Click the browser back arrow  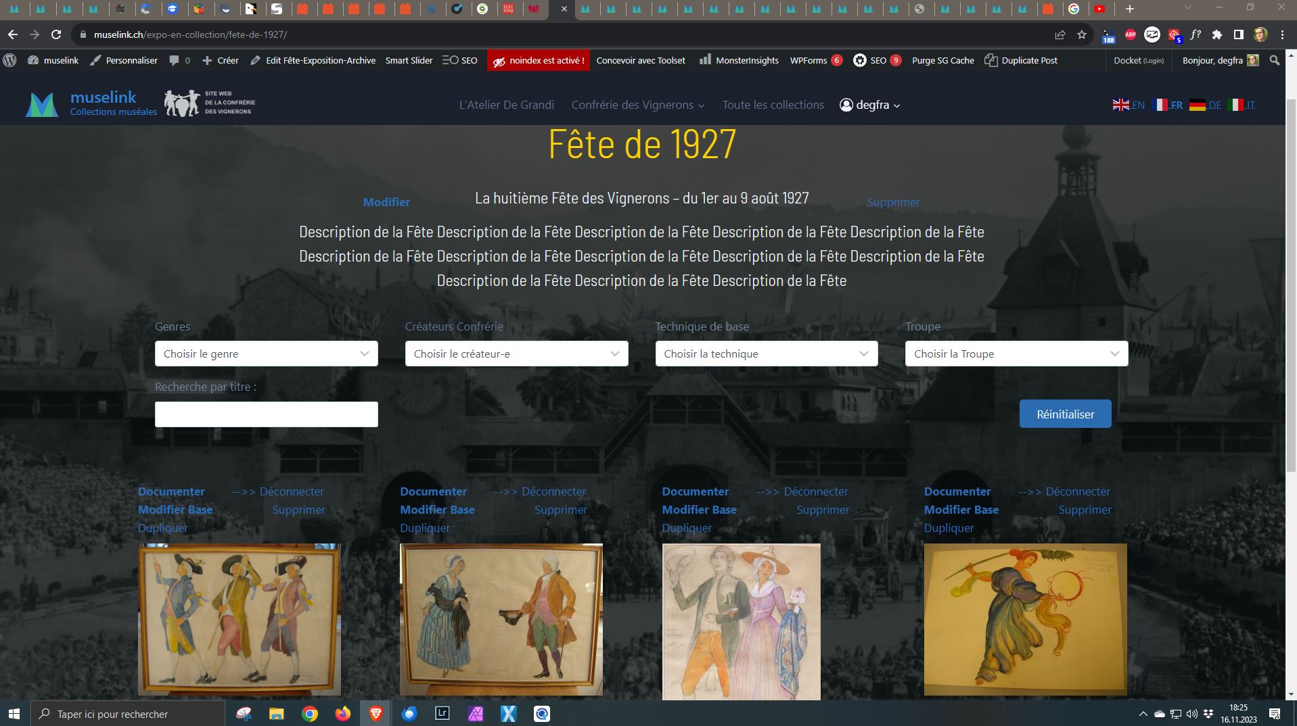(x=13, y=34)
